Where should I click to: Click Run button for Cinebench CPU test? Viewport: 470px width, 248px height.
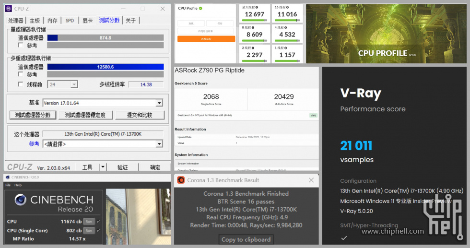(89, 221)
